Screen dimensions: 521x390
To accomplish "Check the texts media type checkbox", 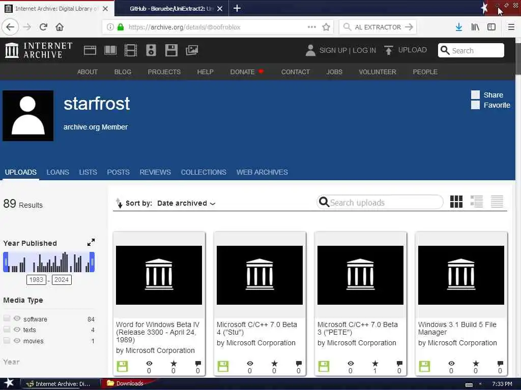I will pos(7,329).
